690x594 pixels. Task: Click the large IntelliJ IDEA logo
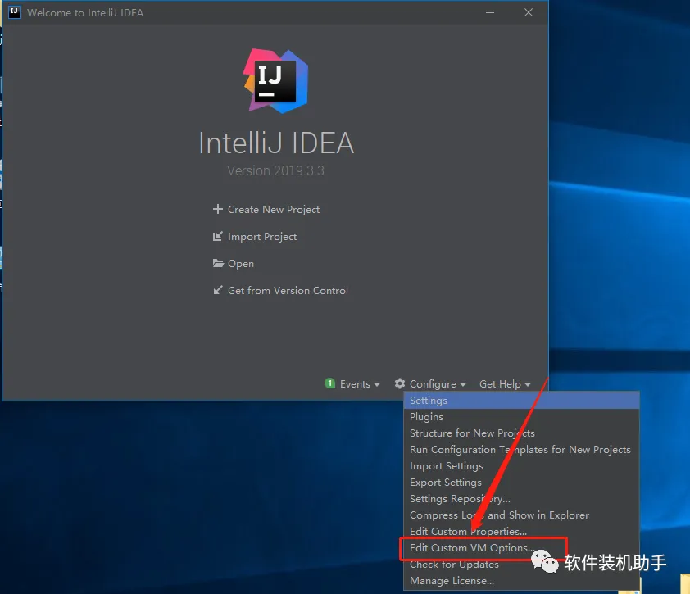coord(276,81)
